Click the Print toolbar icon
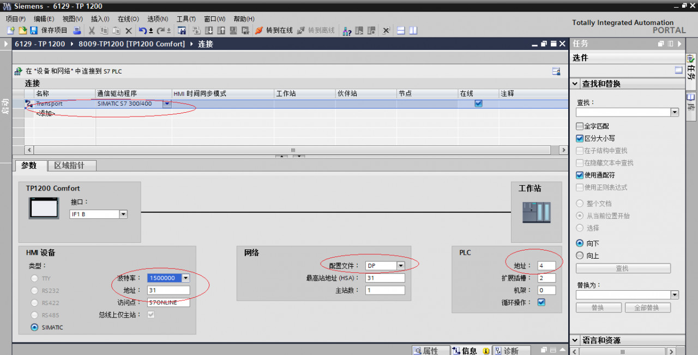Screen dimensions: 698x355 [x=77, y=30]
